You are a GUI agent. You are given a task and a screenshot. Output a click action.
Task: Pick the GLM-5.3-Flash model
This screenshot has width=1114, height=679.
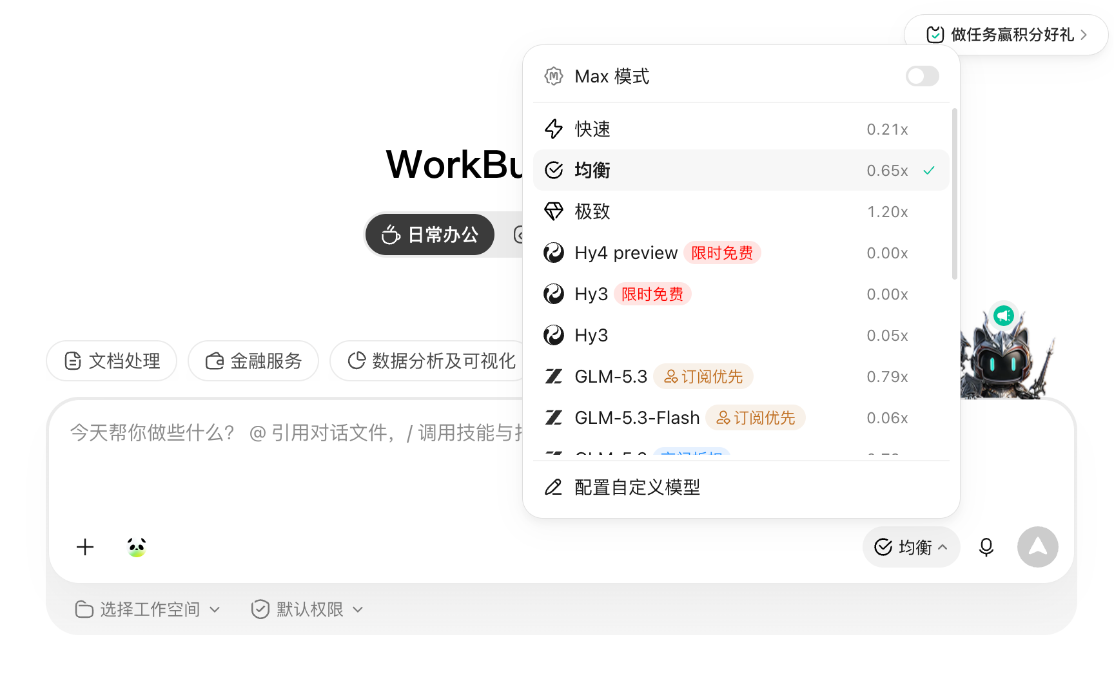point(741,417)
